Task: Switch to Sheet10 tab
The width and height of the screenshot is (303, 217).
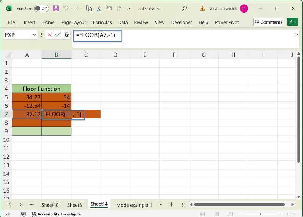Action: [50, 205]
